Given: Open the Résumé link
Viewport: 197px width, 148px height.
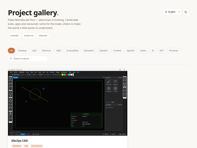Looking at the screenshot, I should [43, 35].
